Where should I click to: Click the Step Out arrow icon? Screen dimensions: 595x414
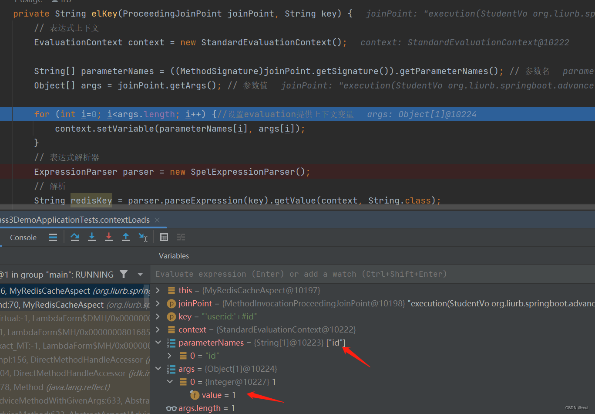pos(125,237)
